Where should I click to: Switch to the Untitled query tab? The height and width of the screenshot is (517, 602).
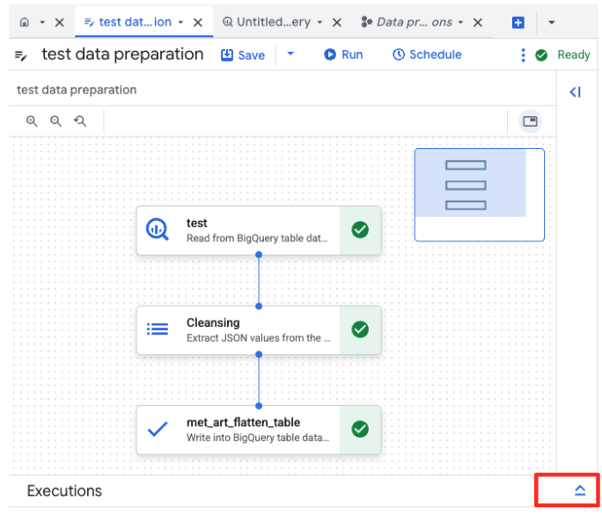click(267, 22)
